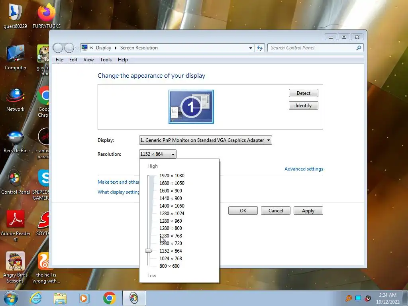Click the Identify button
The height and width of the screenshot is (306, 408).
click(303, 105)
